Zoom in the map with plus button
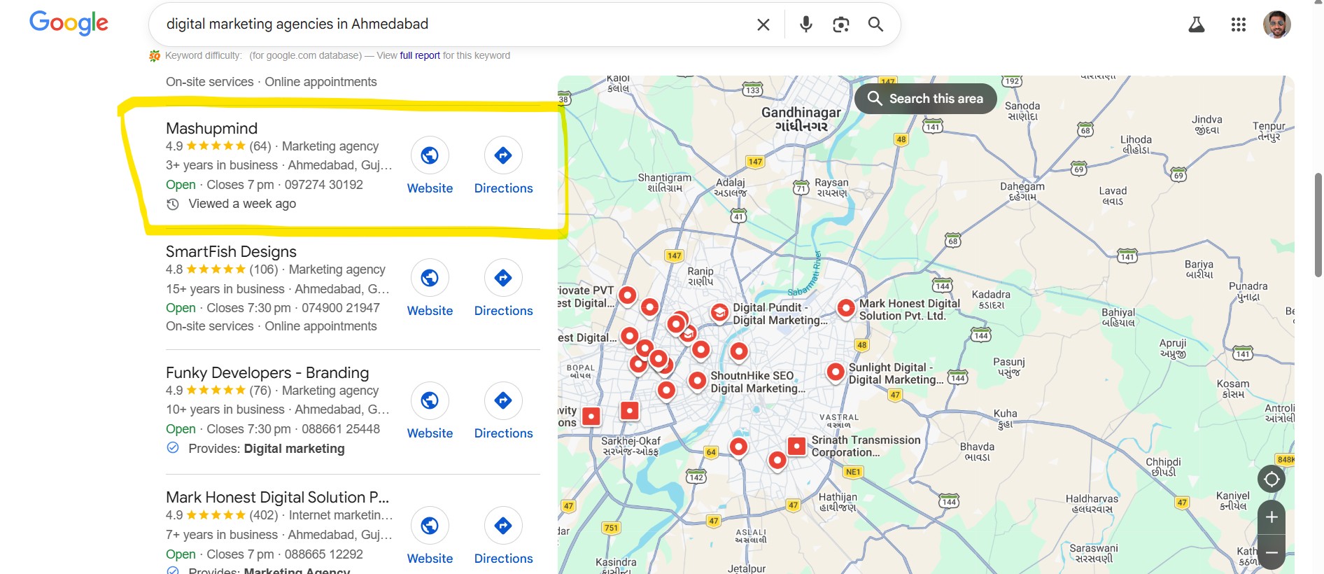This screenshot has width=1324, height=574. pos(1272,517)
